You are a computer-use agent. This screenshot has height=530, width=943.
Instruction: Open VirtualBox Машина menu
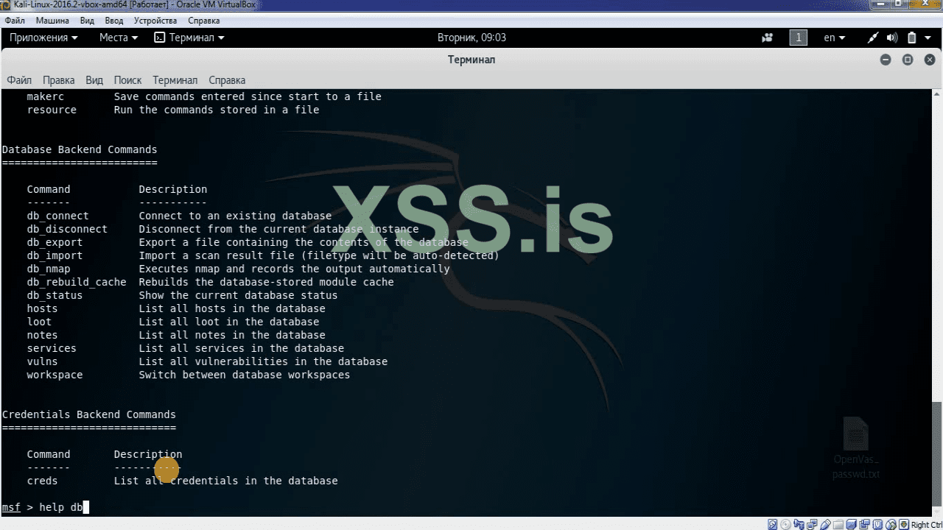click(x=52, y=21)
